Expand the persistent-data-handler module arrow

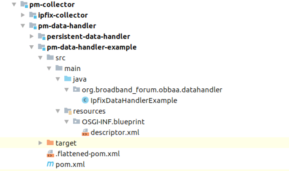tap(31, 37)
